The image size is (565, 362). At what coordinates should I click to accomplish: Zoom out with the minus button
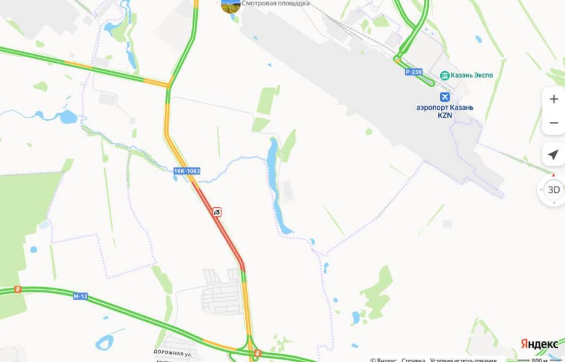tap(553, 123)
